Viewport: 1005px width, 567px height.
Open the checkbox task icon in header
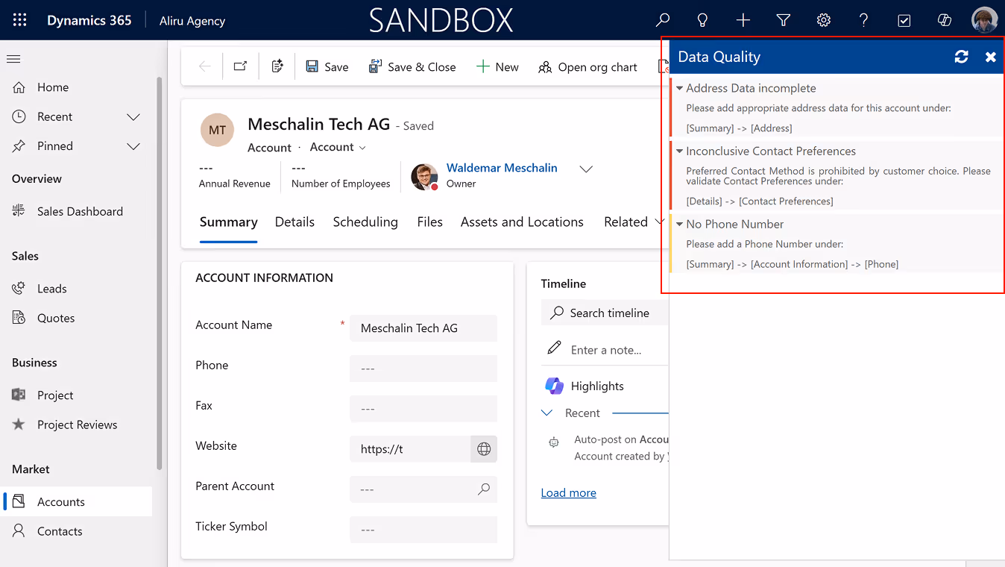pos(904,20)
